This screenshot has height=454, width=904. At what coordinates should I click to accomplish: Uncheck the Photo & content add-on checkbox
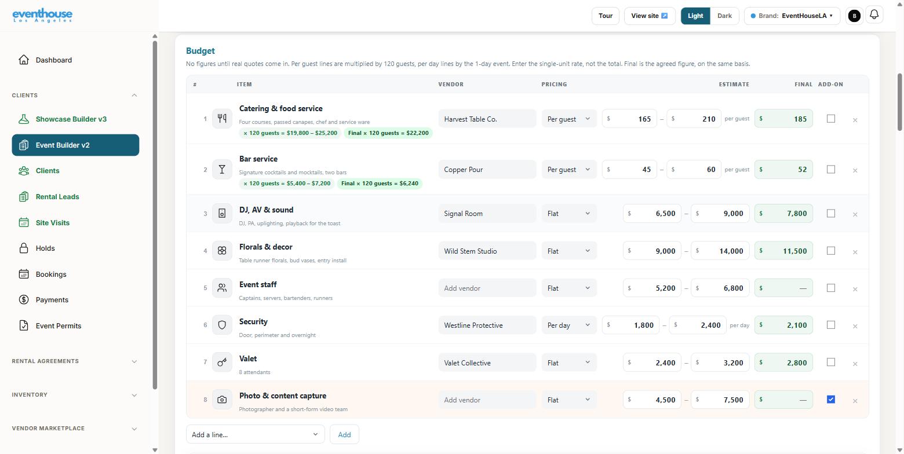click(x=830, y=399)
